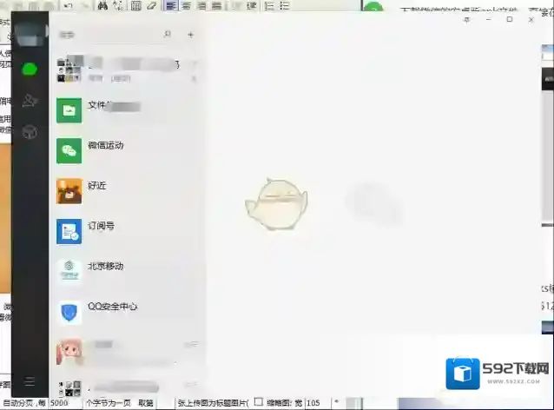Screen dimensions: 554x410
Task: Click the plus button to start group chat
Action: 191,35
